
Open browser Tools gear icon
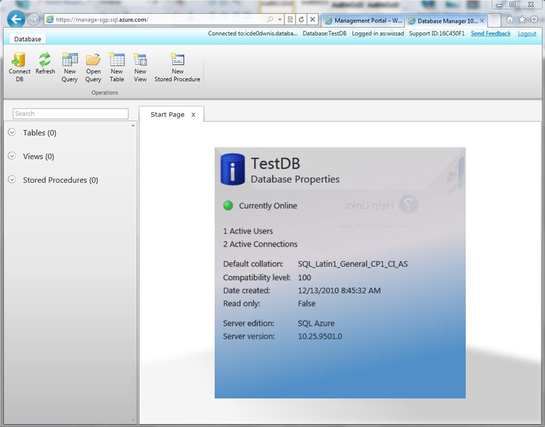(534, 20)
